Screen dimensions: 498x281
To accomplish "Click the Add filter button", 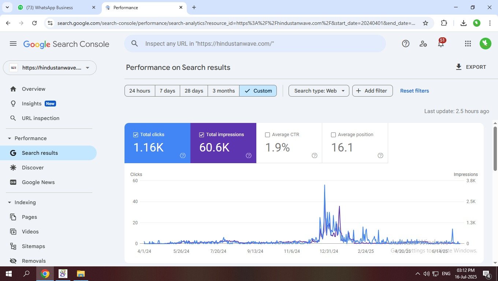I will point(372,91).
